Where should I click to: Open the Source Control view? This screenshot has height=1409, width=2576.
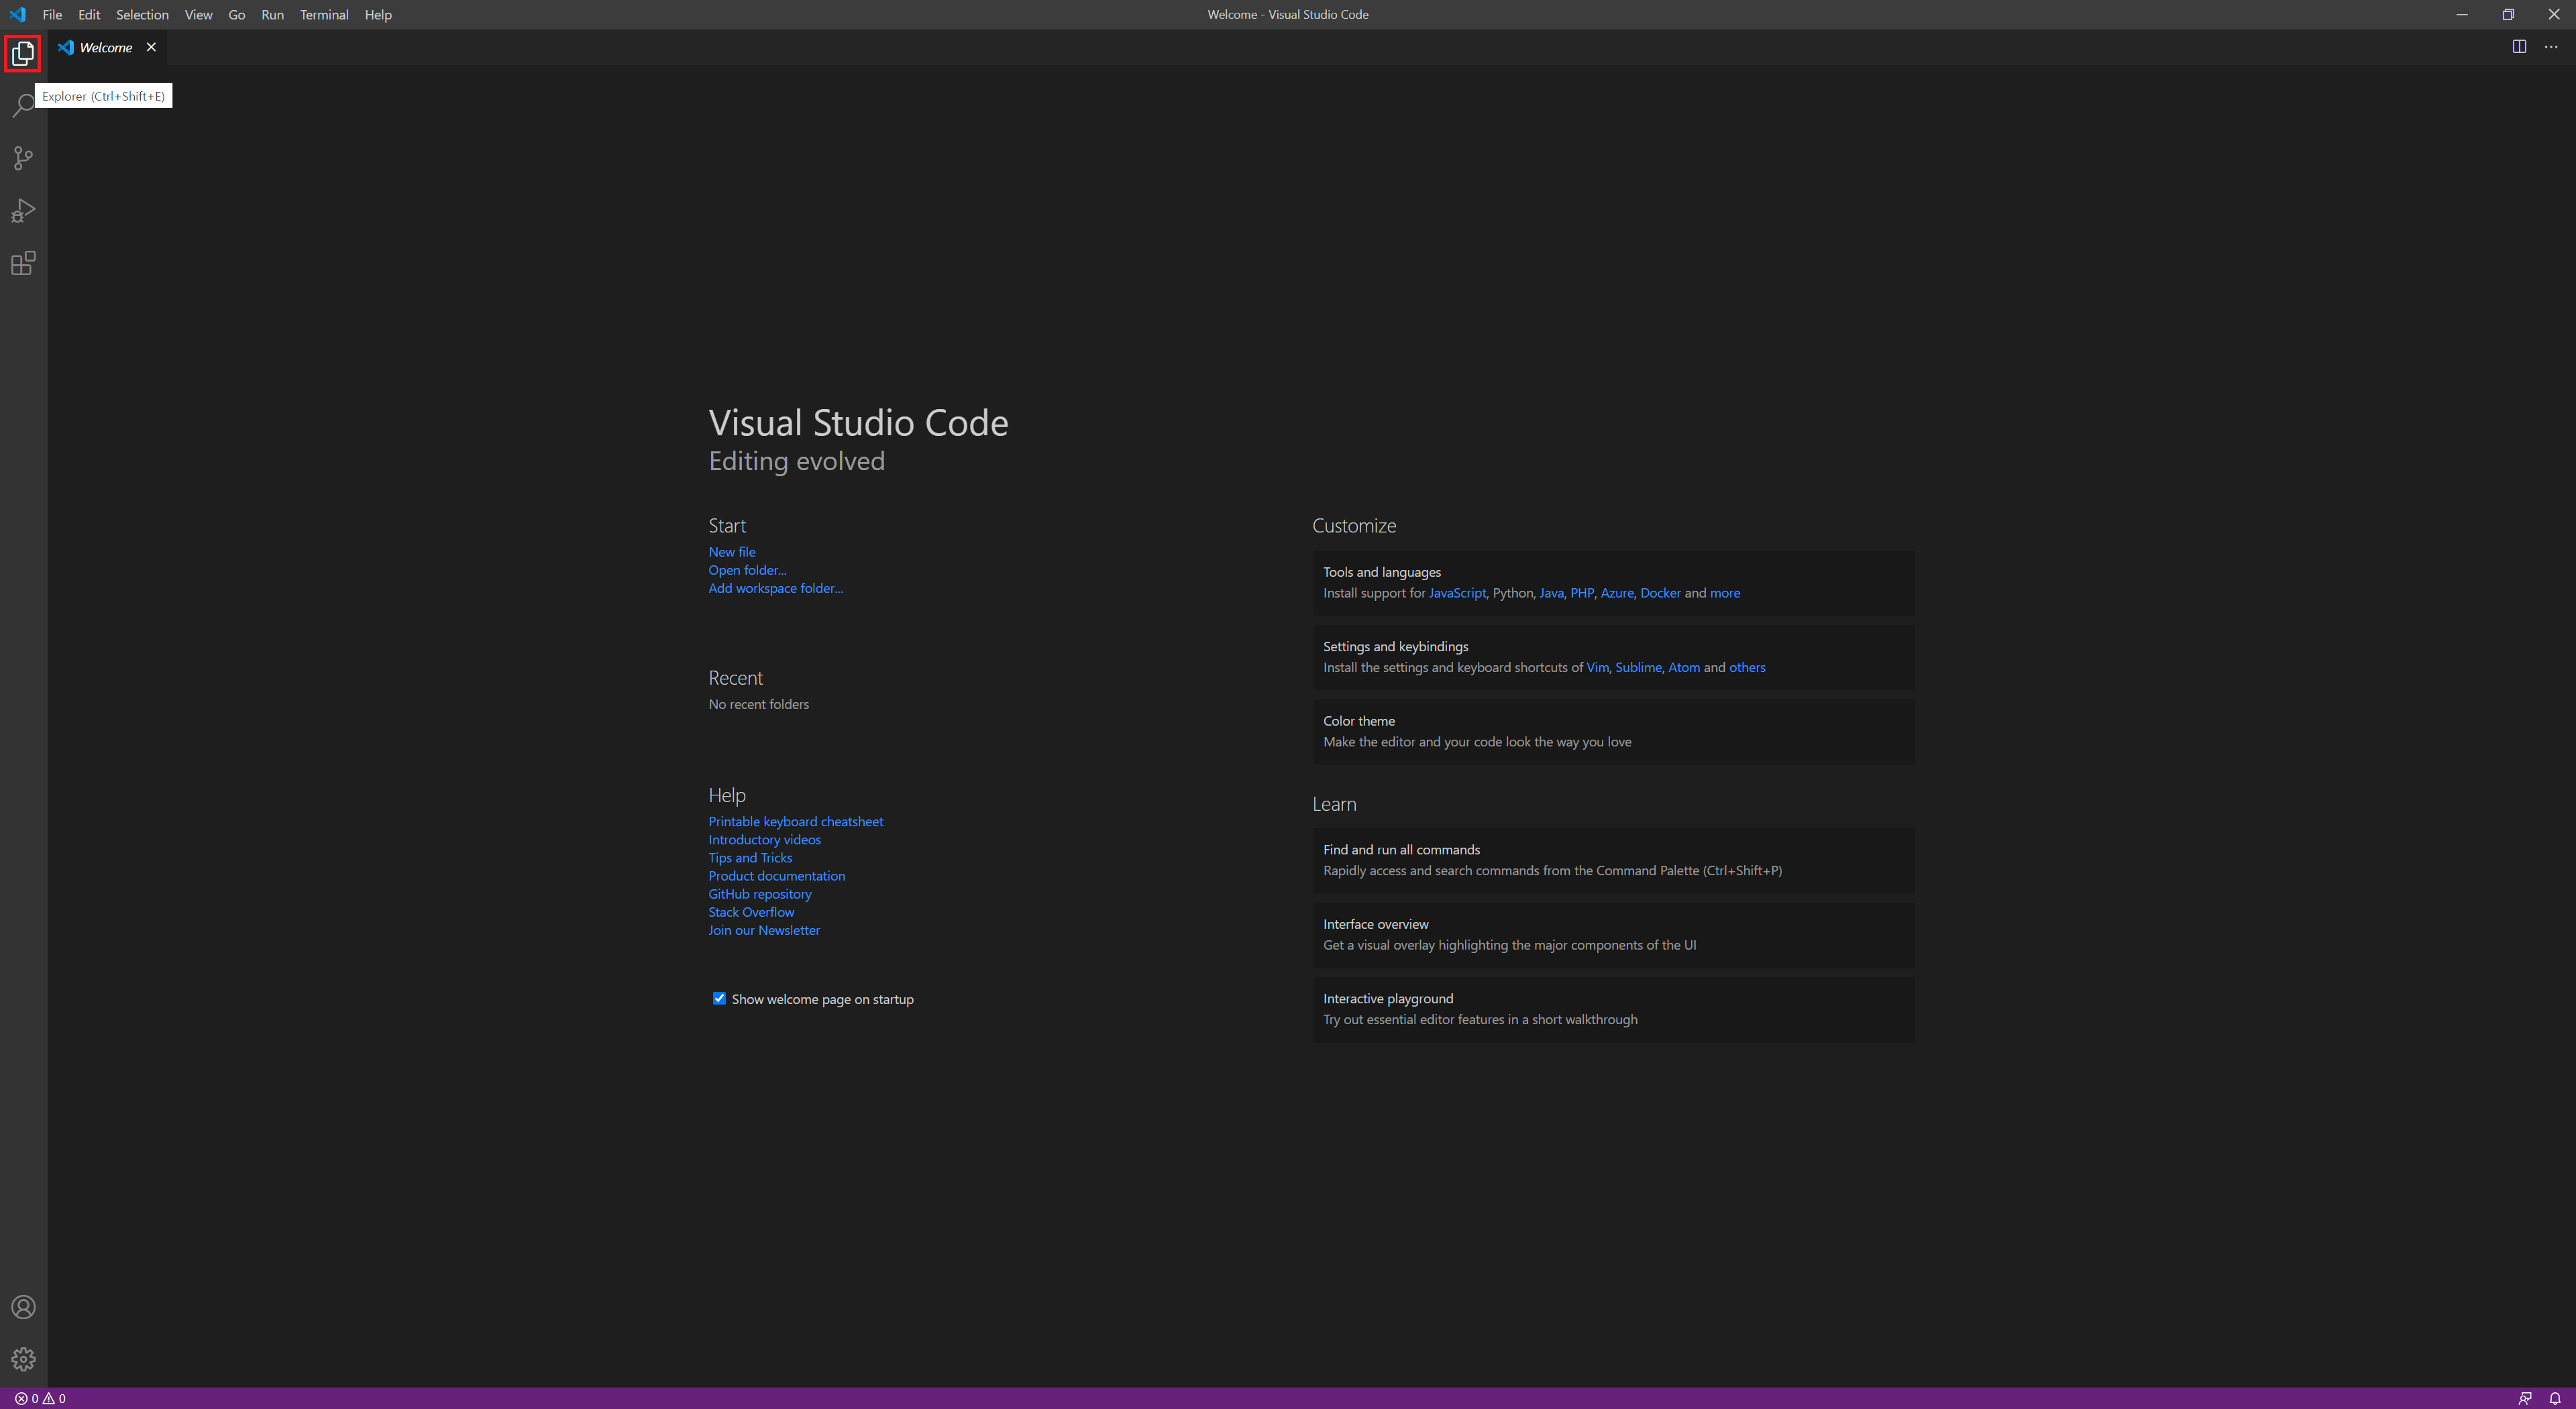click(23, 158)
